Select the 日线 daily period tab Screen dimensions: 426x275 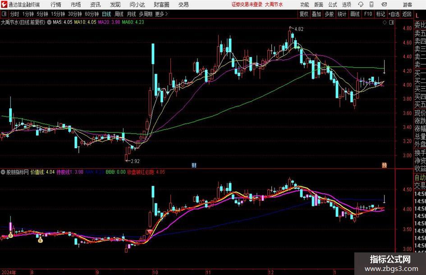tap(106, 14)
